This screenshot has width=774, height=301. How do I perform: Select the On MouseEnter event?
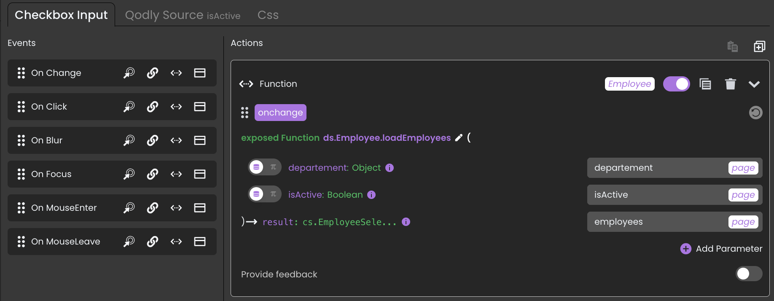(64, 208)
